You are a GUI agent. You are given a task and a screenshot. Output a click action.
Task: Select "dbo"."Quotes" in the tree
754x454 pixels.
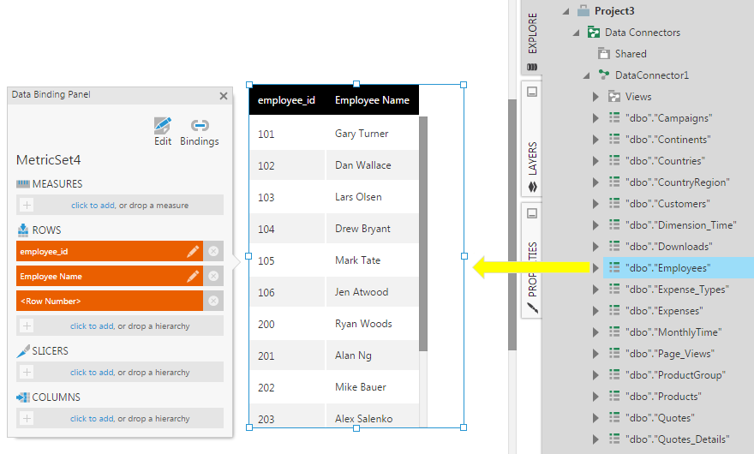click(x=660, y=418)
